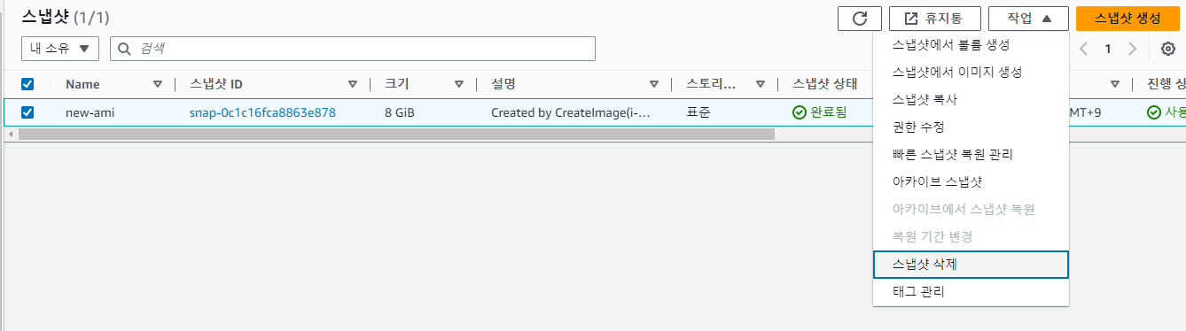Click the 완료됨 status text
The image size is (1186, 331).
click(x=829, y=112)
